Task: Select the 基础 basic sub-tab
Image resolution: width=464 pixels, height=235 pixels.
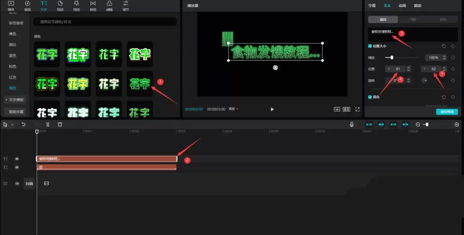Action: [x=383, y=19]
